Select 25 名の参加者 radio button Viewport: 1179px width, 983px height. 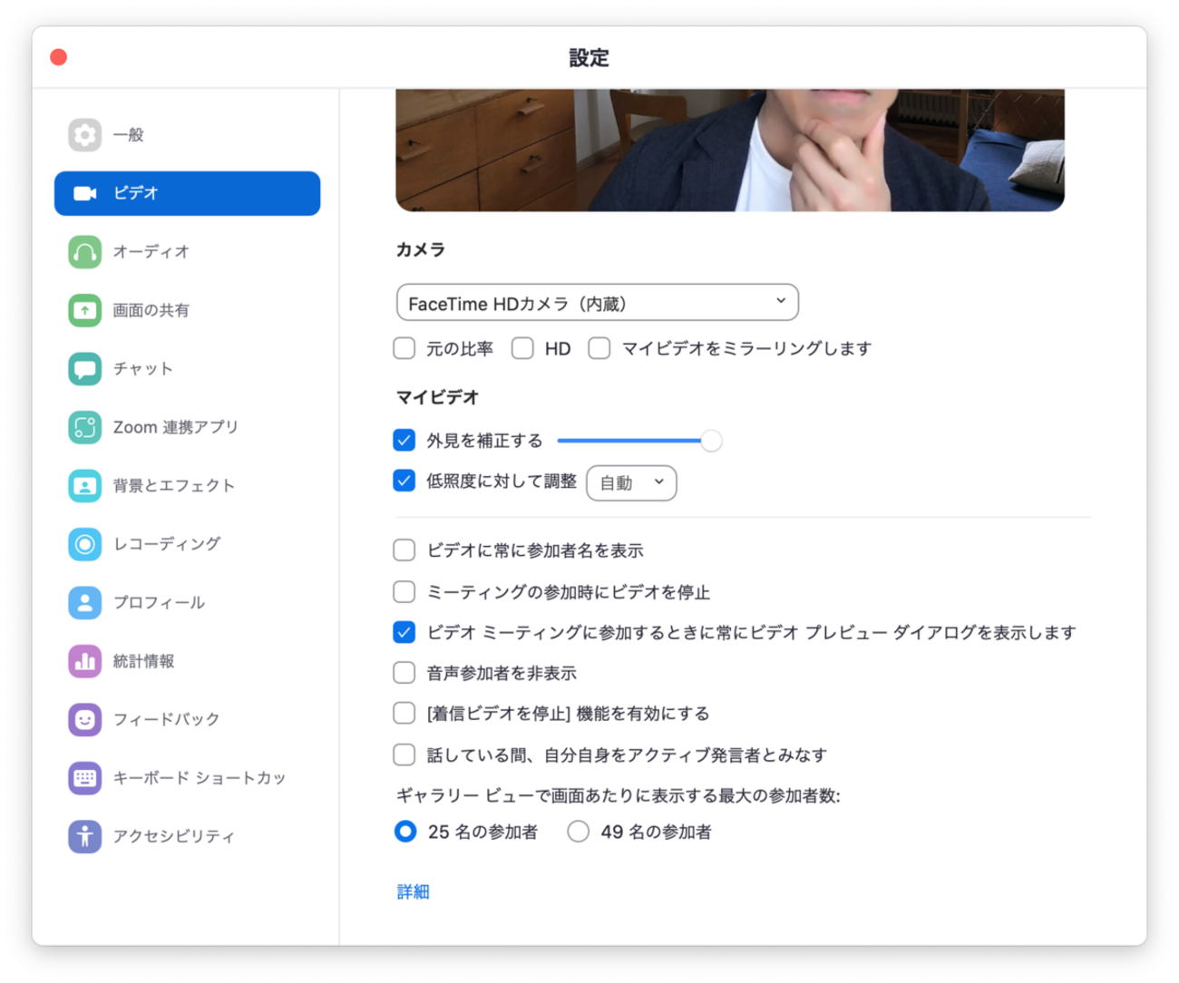click(x=405, y=832)
